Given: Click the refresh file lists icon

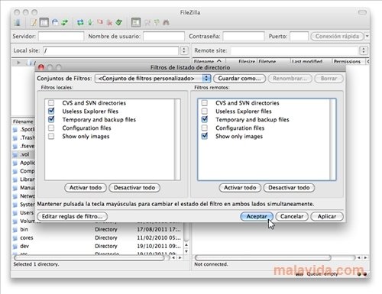Looking at the screenshot, I should coord(80,23).
